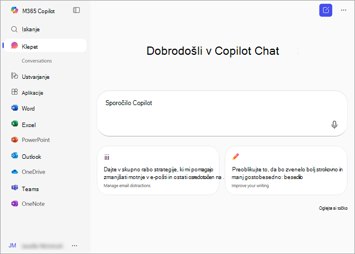
Task: Click the Ustvarjanje icon in sidebar
Action: [14, 76]
